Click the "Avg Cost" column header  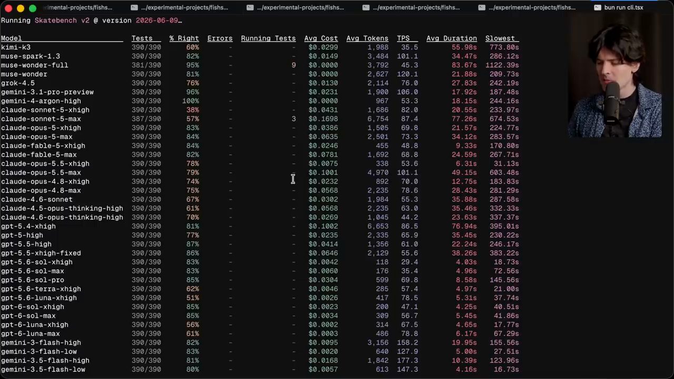coord(321,38)
